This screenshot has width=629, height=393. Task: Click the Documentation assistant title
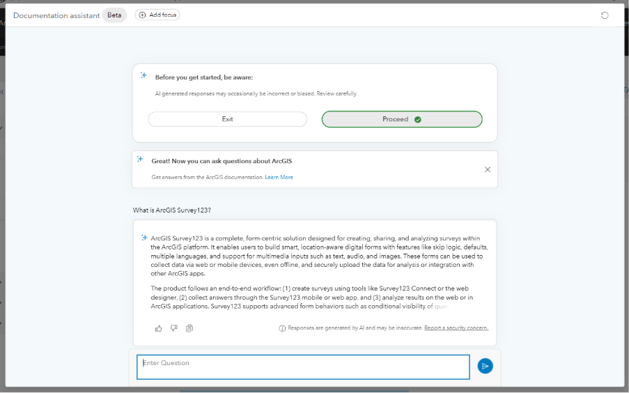(56, 15)
